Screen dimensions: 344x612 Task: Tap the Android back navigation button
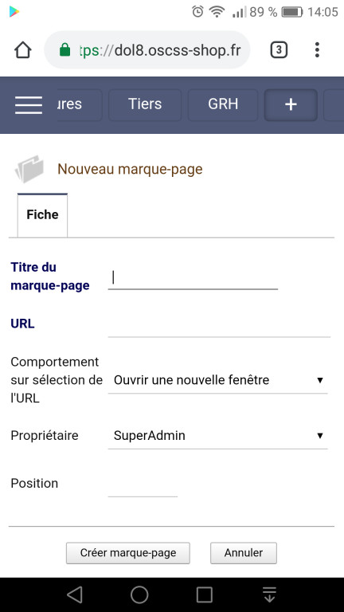click(75, 594)
